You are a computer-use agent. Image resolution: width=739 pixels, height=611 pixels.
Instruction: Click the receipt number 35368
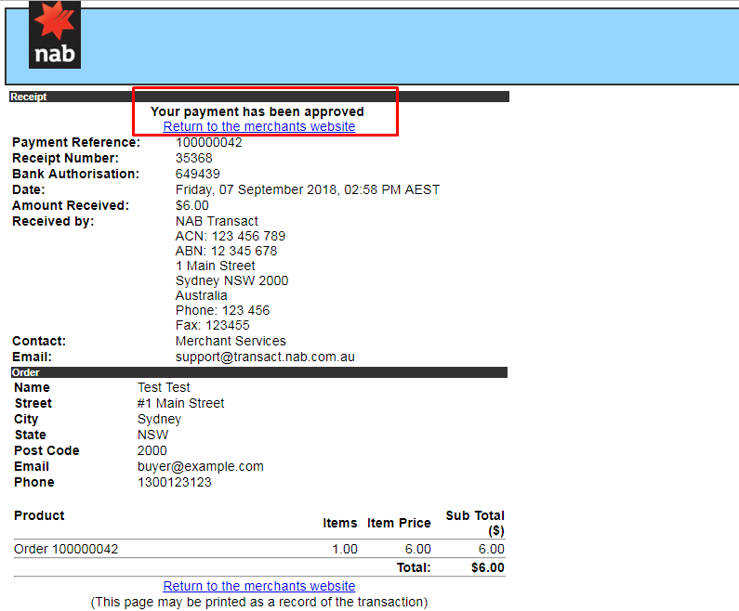pos(193,158)
